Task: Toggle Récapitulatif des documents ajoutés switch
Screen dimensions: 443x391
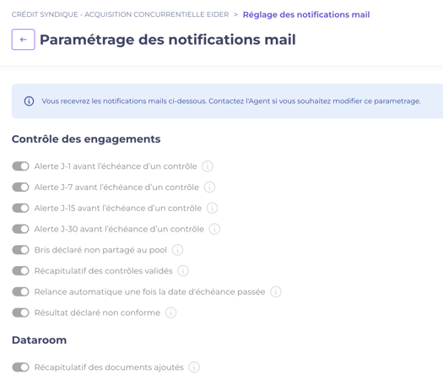Action: [x=20, y=367]
